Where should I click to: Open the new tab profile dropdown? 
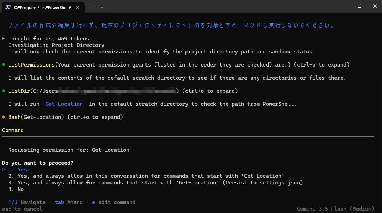click(x=102, y=7)
